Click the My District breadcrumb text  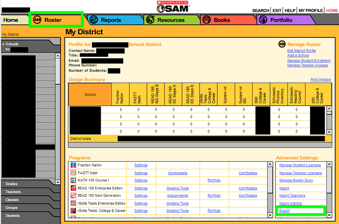coord(11,34)
